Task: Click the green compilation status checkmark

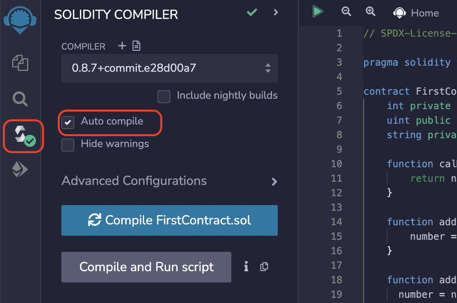Action: click(252, 12)
